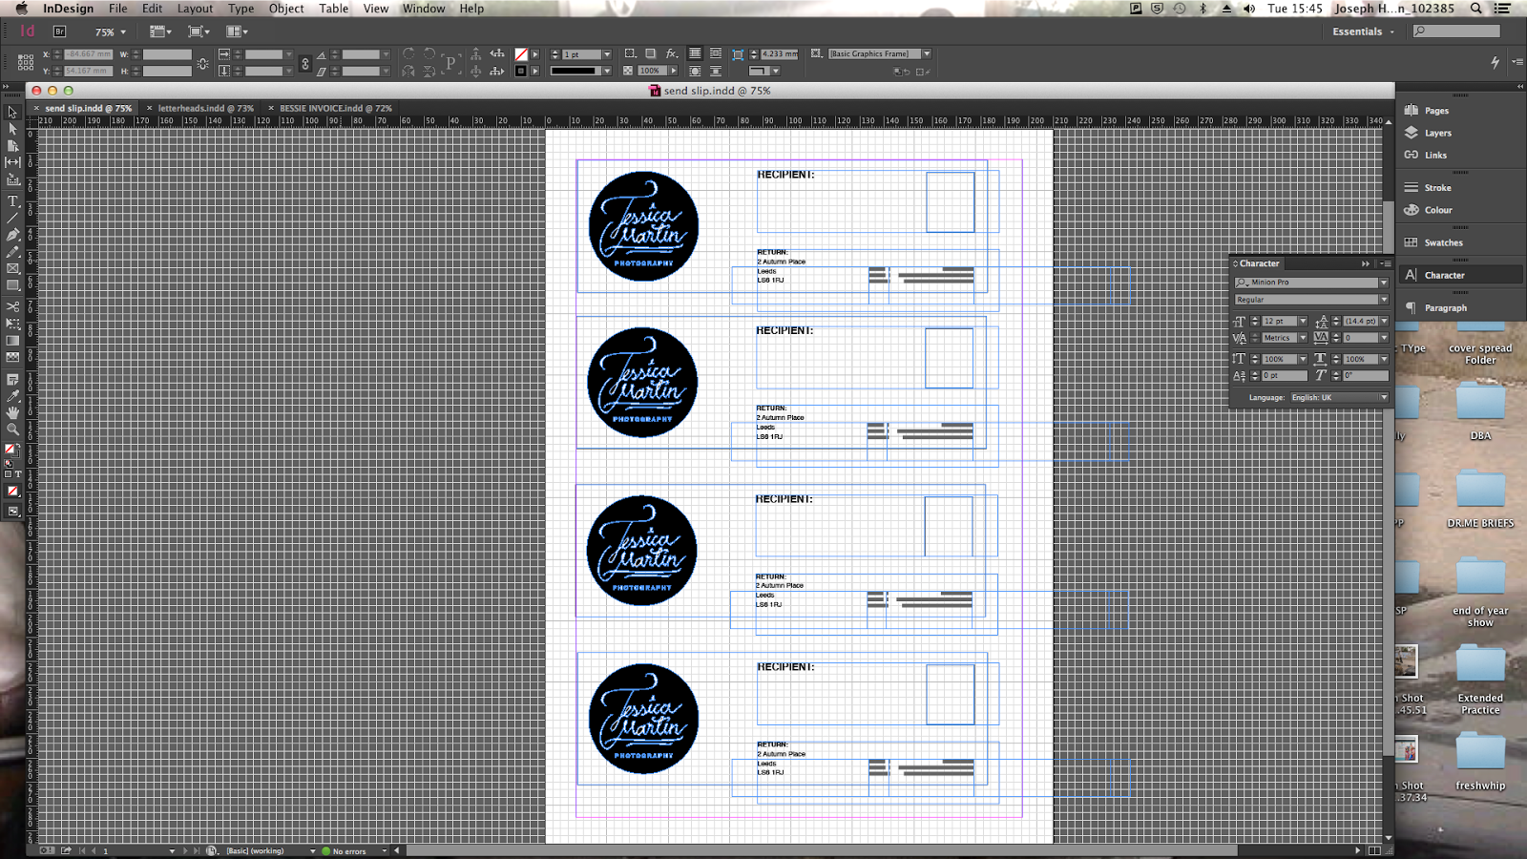
Task: Toggle constrain proportions for width and height
Action: [202, 63]
